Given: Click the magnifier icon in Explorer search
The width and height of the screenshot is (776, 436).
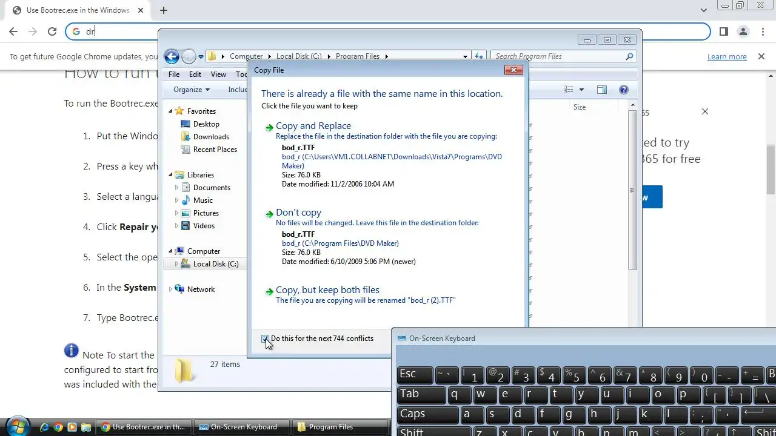Looking at the screenshot, I should click(629, 56).
